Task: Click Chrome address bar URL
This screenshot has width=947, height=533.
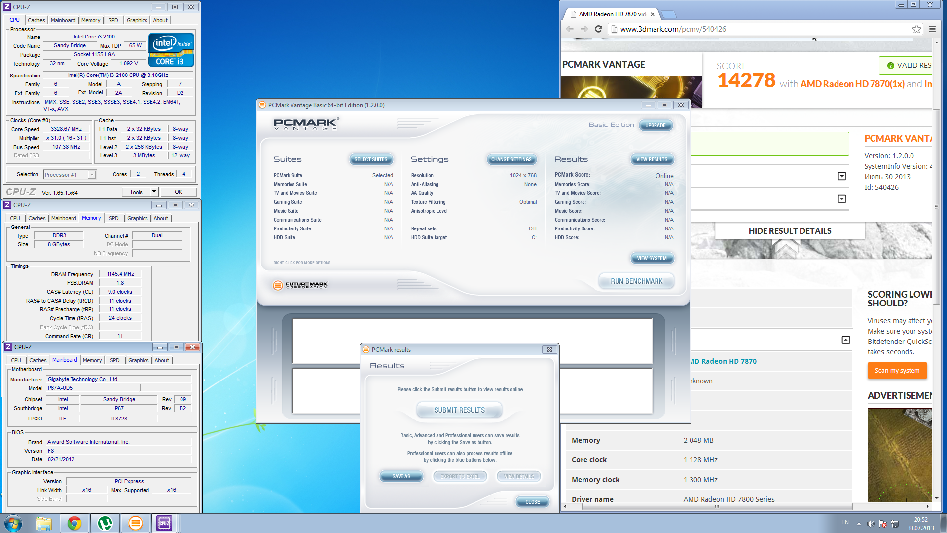Action: coord(673,29)
